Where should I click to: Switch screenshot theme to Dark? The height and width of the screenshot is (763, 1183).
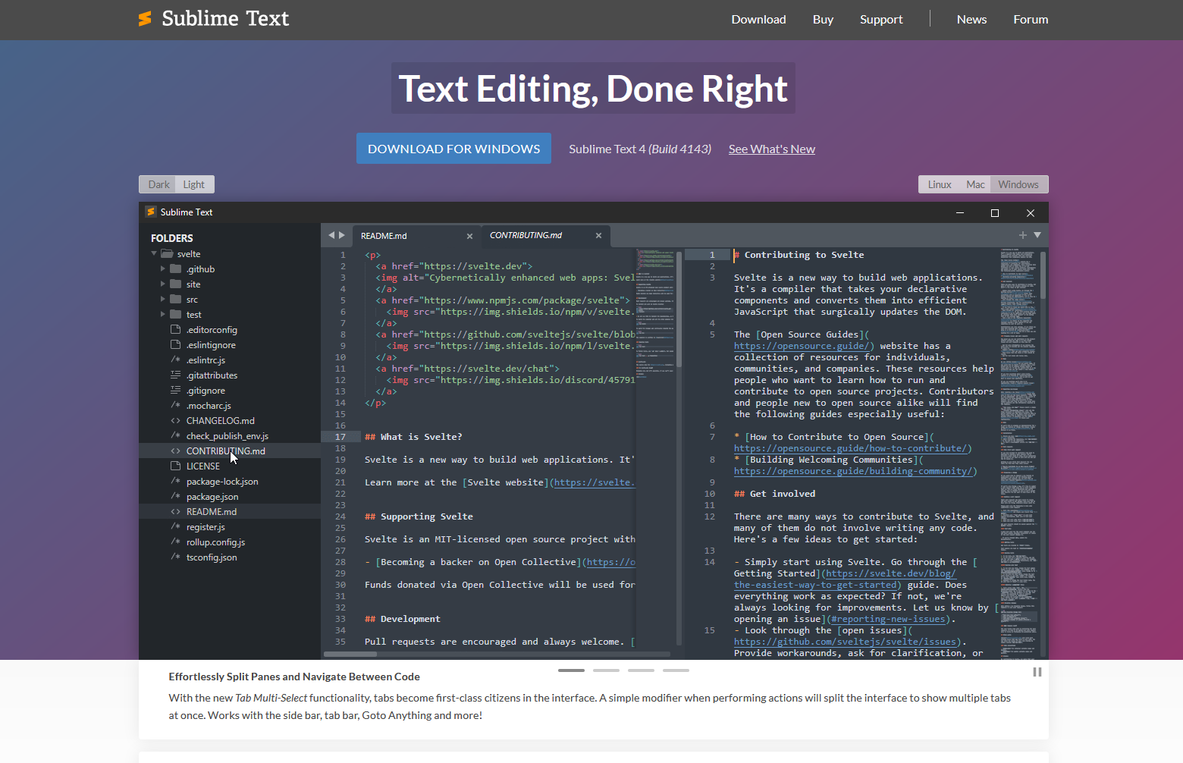pyautogui.click(x=159, y=184)
